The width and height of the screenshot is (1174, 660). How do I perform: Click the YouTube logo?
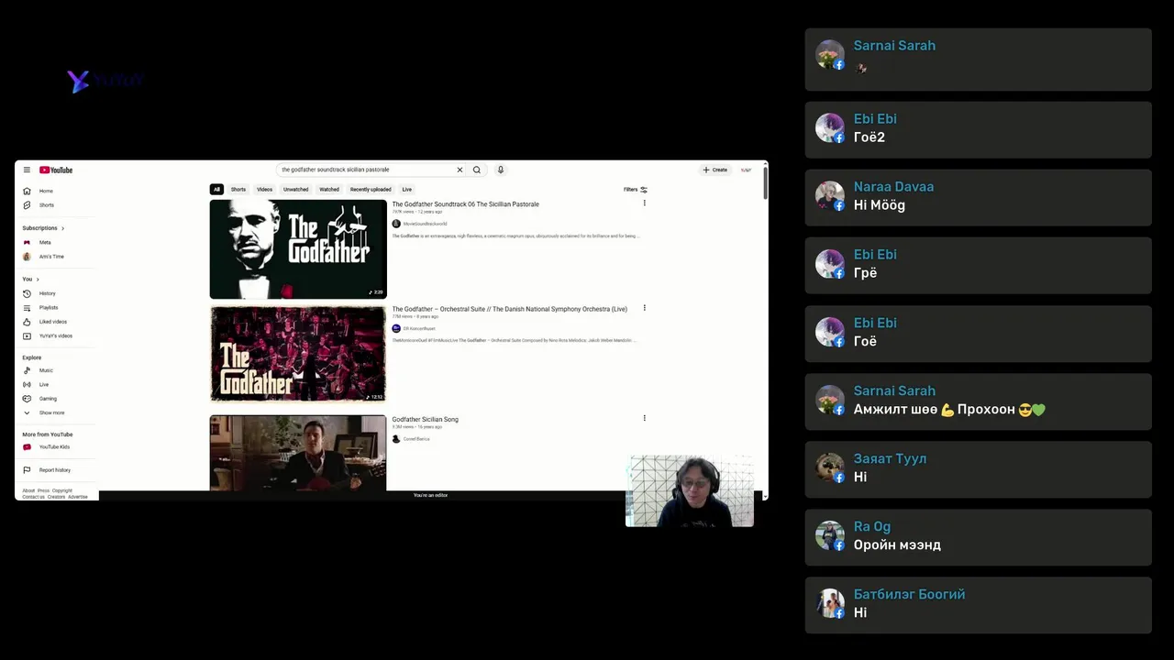click(x=56, y=170)
